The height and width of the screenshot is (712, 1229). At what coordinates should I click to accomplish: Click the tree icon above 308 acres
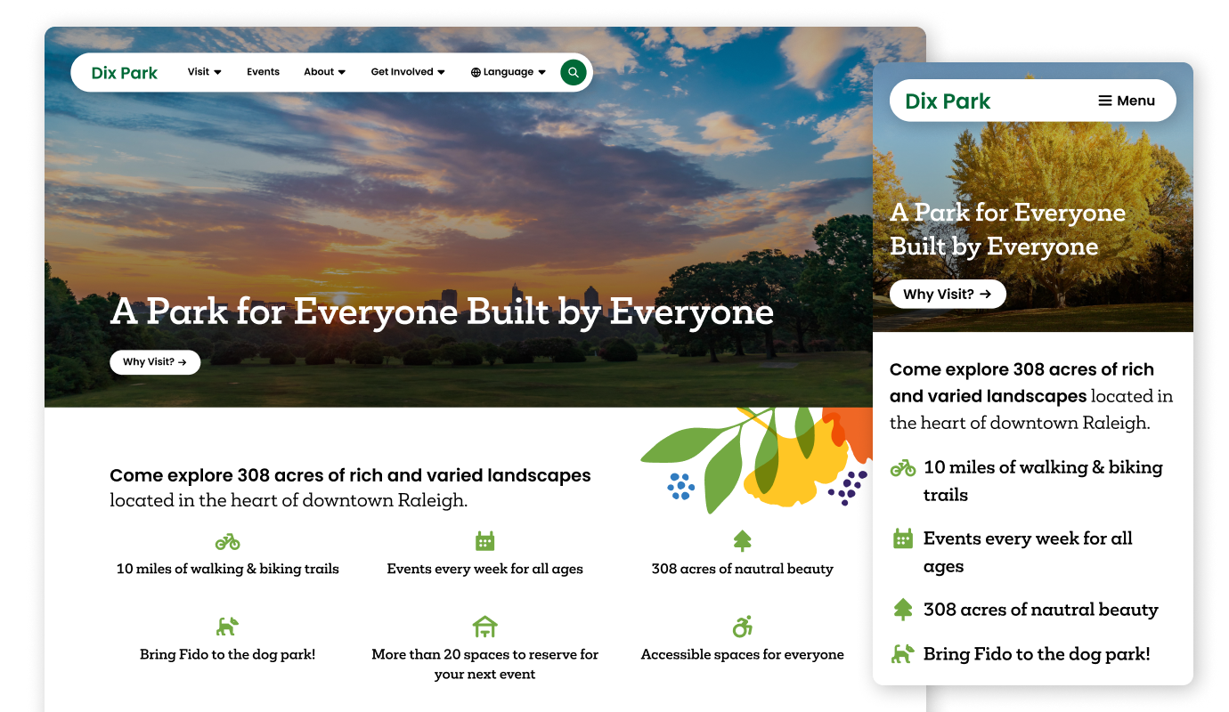[x=742, y=540]
